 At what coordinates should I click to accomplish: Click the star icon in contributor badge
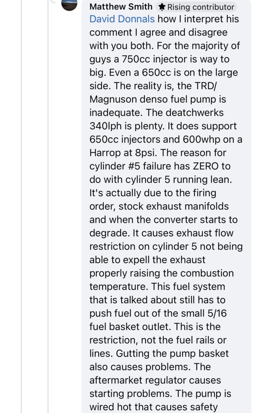162,7
